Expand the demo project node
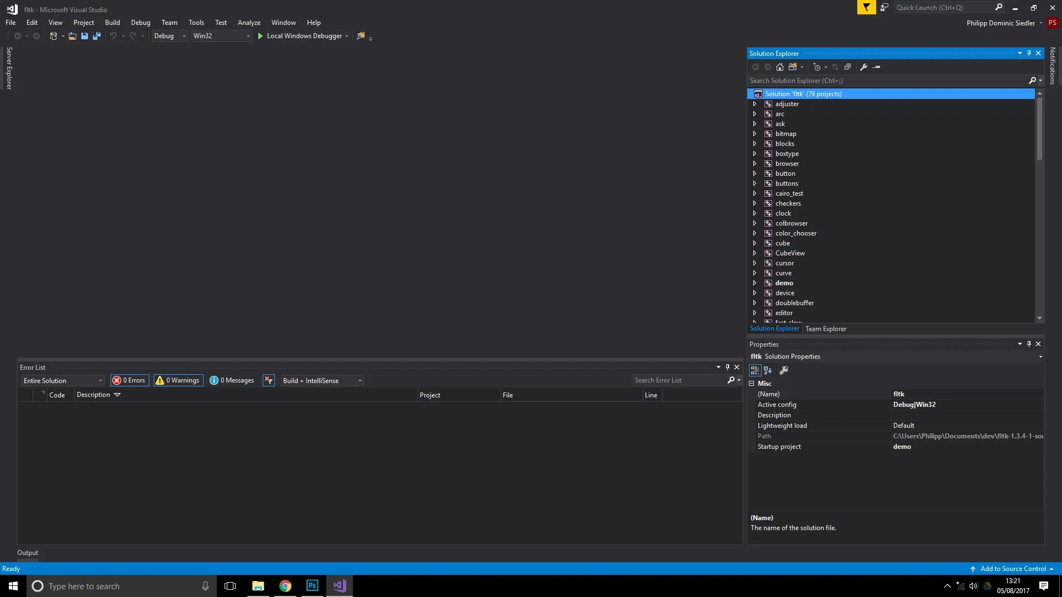Screen dimensions: 1062x597 pos(754,283)
